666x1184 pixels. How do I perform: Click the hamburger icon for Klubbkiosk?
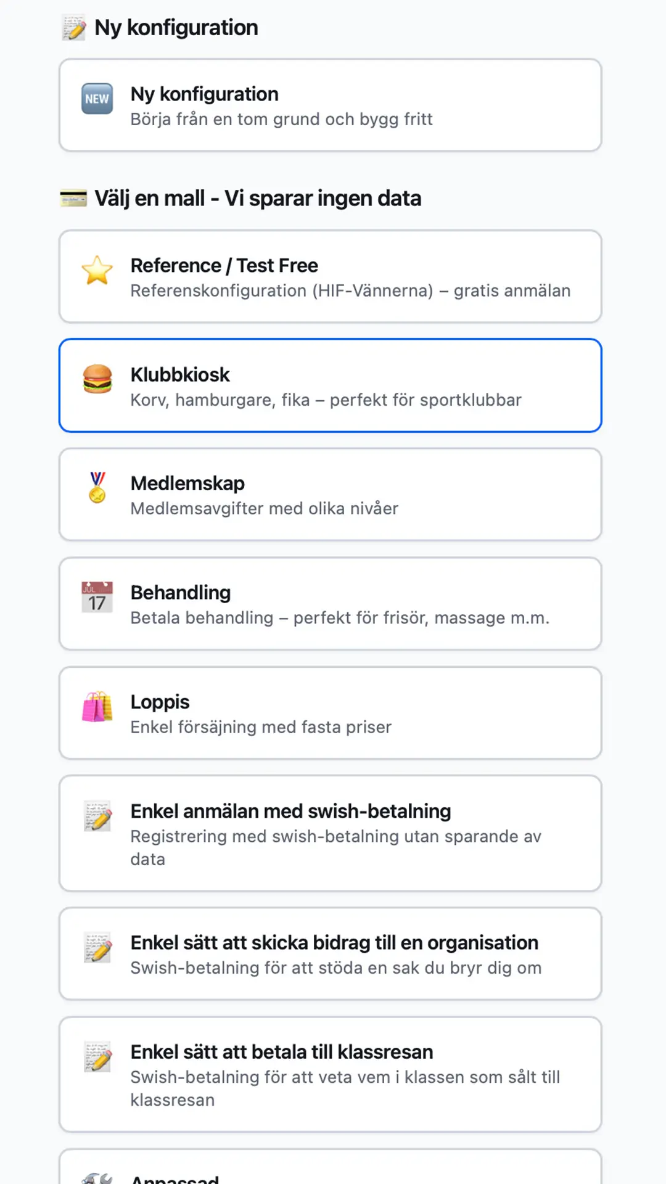point(97,379)
